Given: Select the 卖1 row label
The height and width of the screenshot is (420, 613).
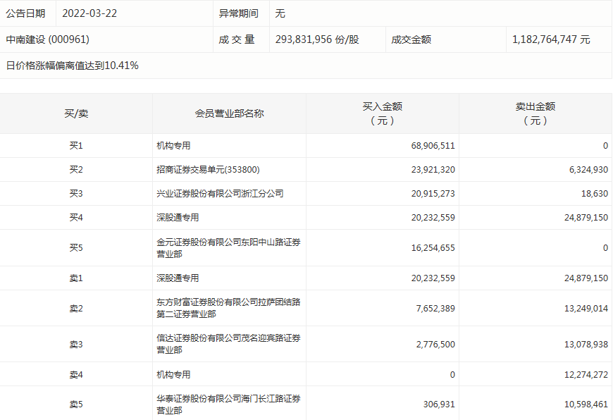Looking at the screenshot, I should click(76, 278).
